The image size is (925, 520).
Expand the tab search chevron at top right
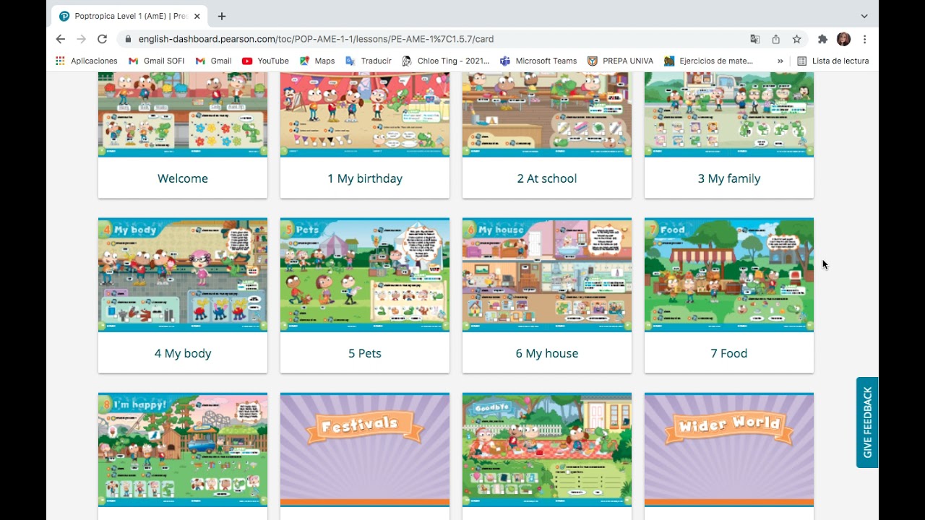pyautogui.click(x=864, y=16)
